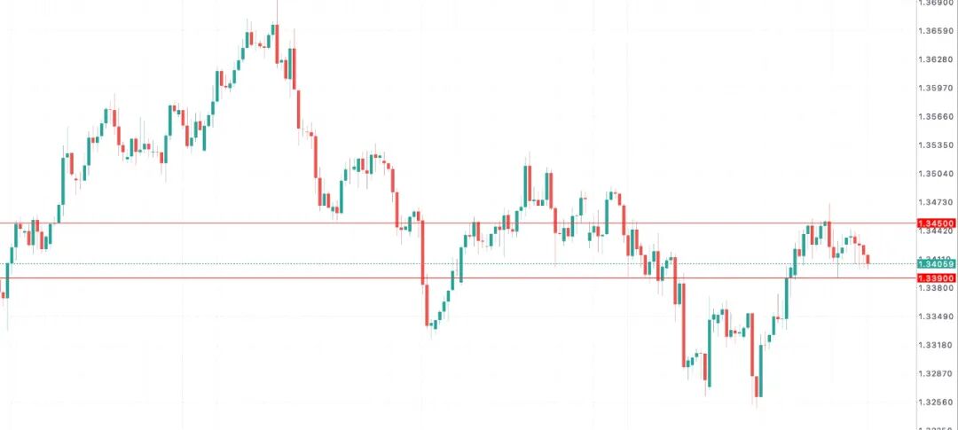Screen dimensions: 958x430
Task: Click the 1.35350 price axis label
Action: pyautogui.click(x=936, y=145)
